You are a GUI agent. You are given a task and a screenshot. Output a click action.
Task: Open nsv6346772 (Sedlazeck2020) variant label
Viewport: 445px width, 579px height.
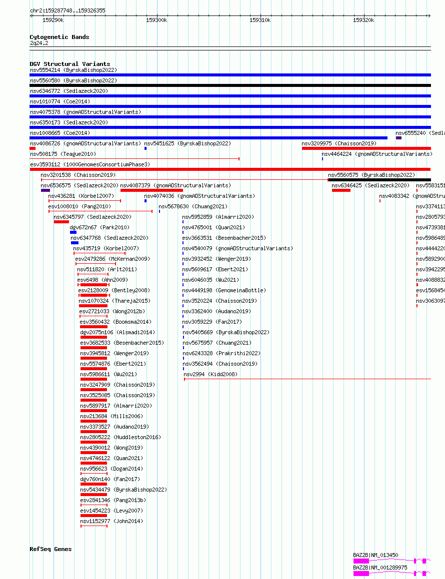(x=69, y=91)
